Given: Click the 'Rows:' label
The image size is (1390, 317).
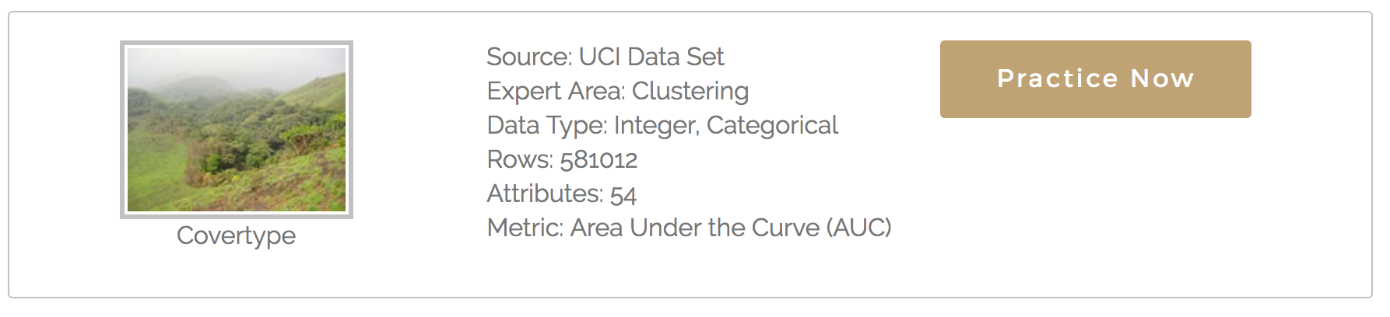Looking at the screenshot, I should pyautogui.click(x=520, y=159).
